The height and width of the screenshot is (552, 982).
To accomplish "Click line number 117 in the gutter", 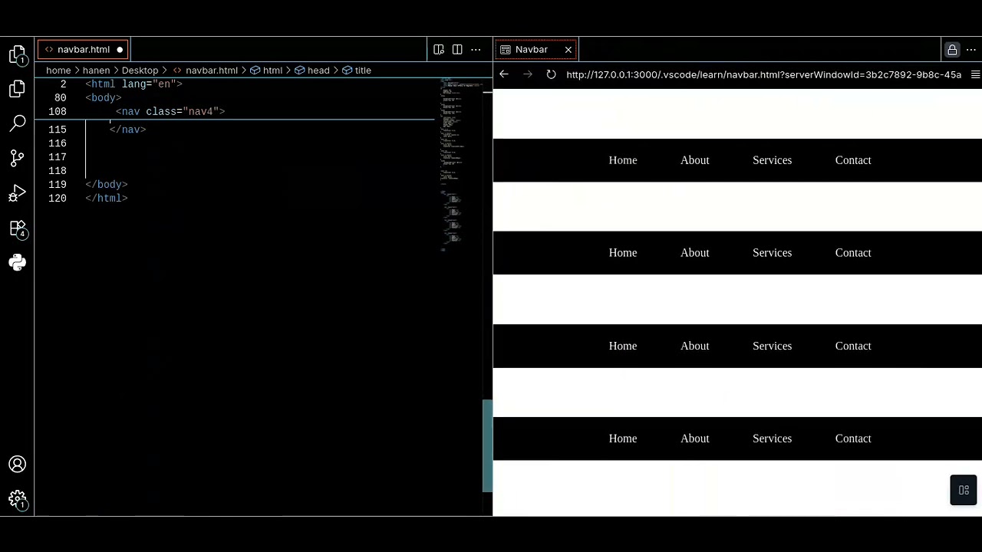I will point(58,157).
